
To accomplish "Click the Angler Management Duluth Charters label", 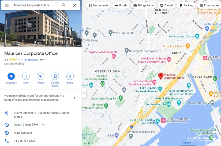I will [203, 131].
